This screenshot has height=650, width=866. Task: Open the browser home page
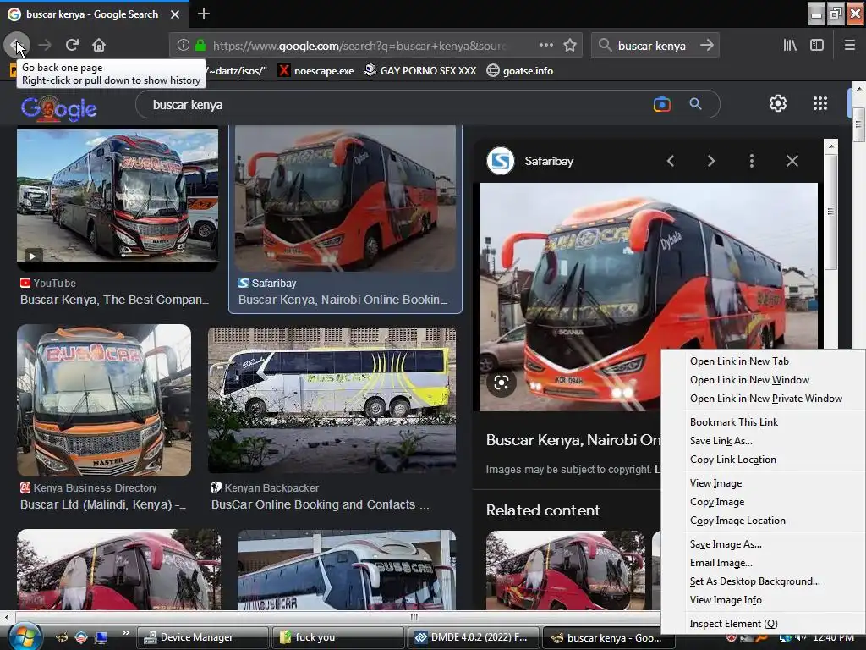tap(99, 46)
